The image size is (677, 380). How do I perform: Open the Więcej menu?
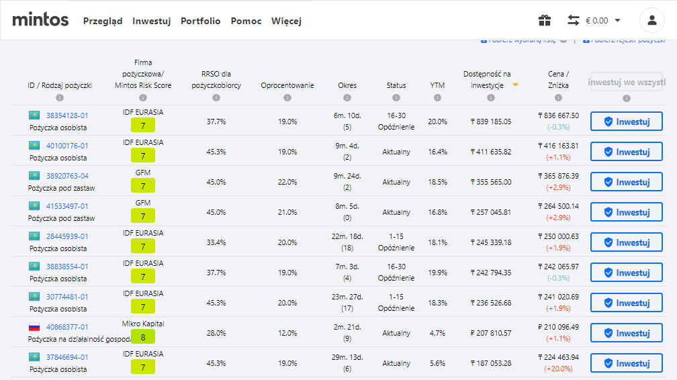[286, 21]
